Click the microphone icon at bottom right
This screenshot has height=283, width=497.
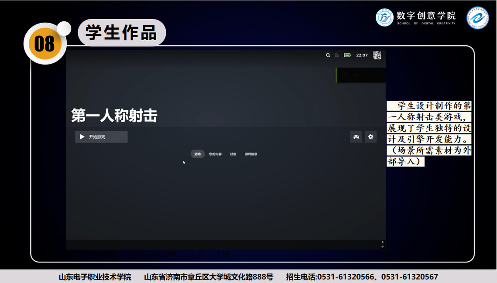383,242
